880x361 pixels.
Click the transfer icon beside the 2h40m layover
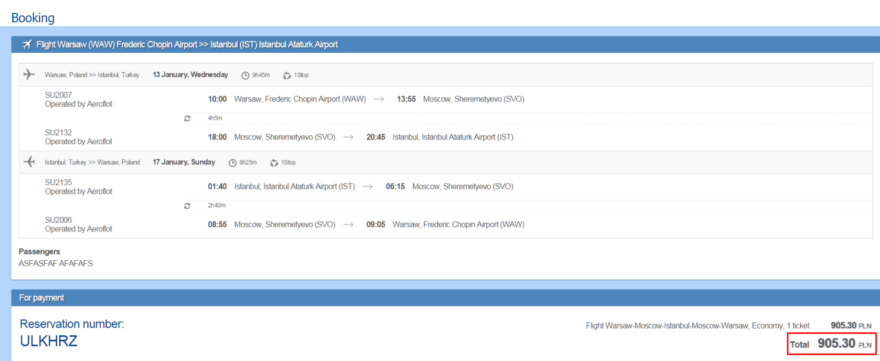point(187,205)
